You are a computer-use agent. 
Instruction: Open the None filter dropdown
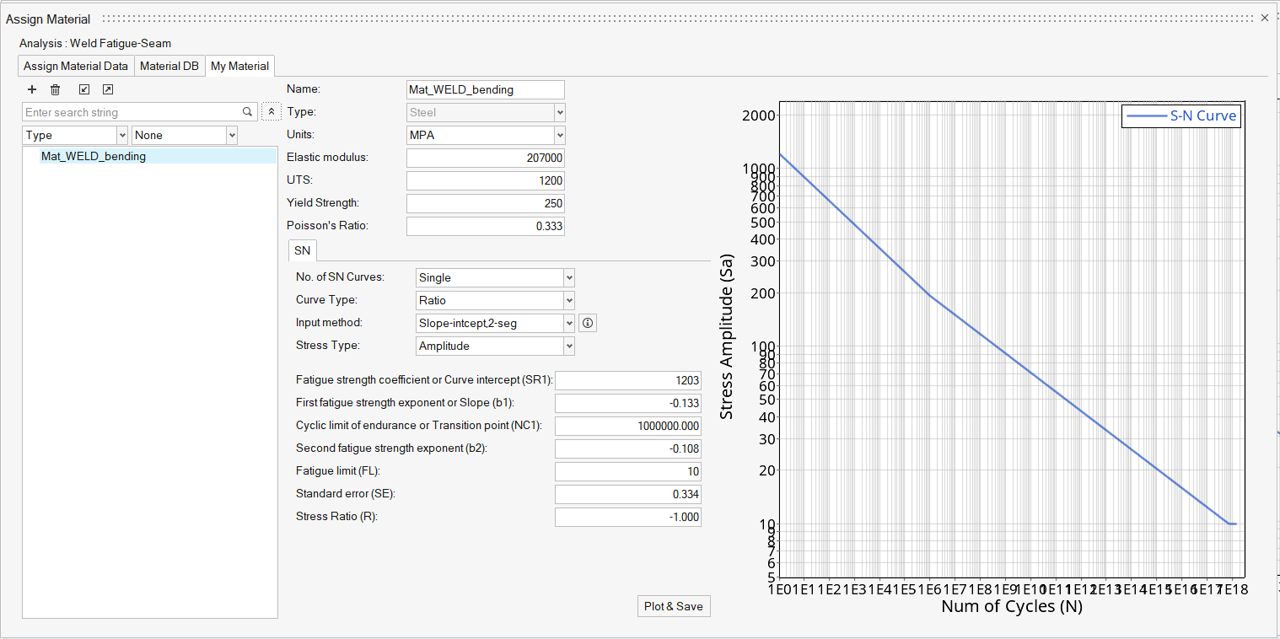[x=185, y=135]
